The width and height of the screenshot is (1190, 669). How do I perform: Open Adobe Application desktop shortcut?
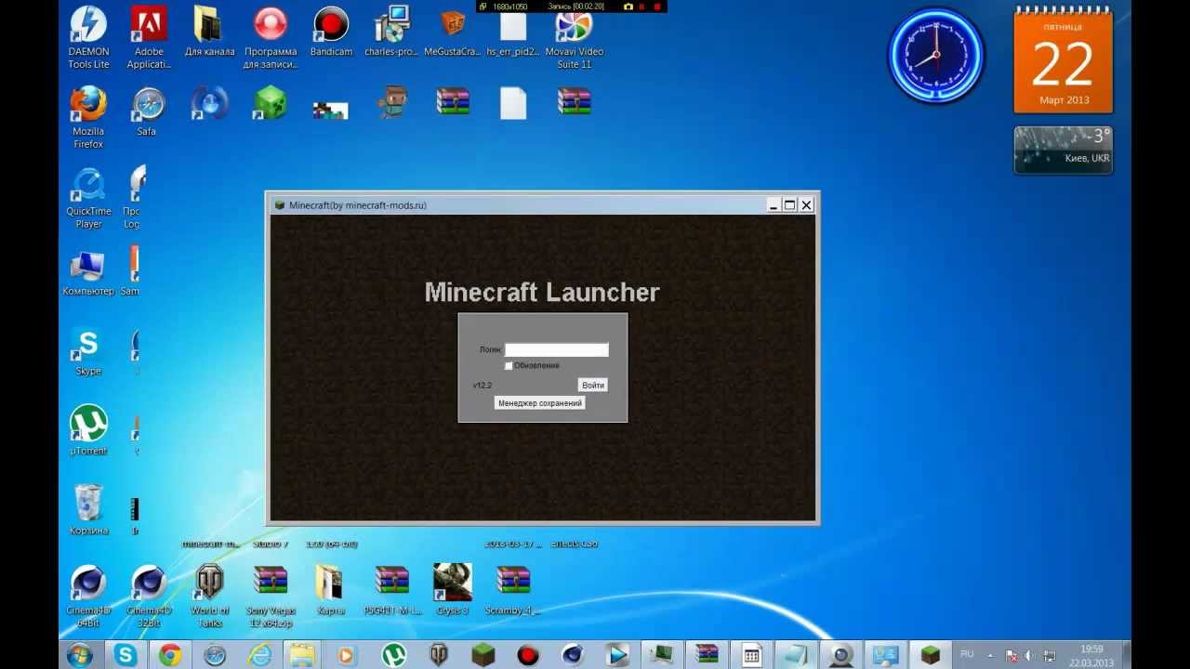(x=149, y=38)
